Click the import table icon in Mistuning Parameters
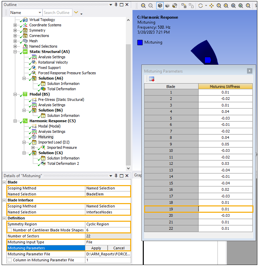The height and width of the screenshot is (267, 259). (x=151, y=79)
